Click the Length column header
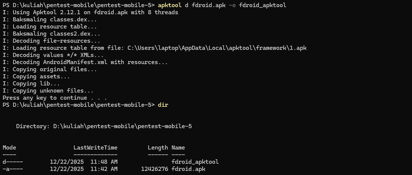Viewport: 412px width, 175px height. point(158,148)
